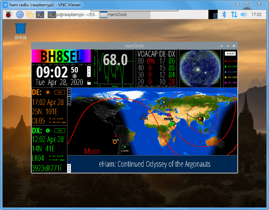
Task: Launch the web browser globe icon
Action: point(20,14)
